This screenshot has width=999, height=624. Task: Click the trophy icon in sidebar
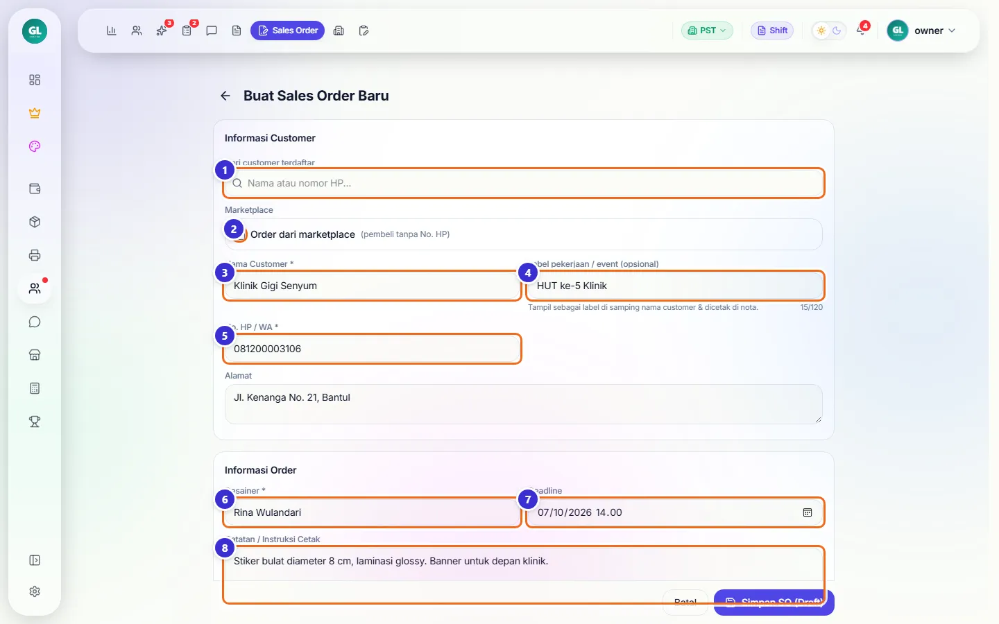(x=35, y=422)
